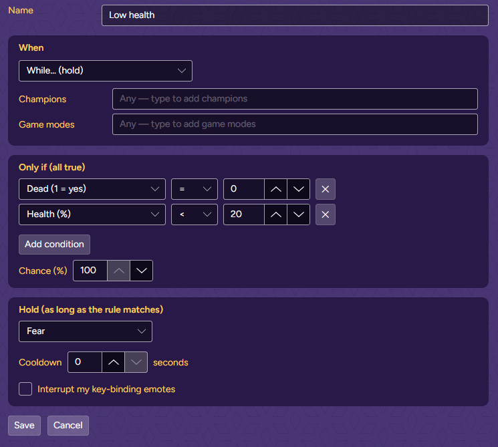Increase the Dead condition value
Screen dimensions: 498x447
[x=275, y=189]
